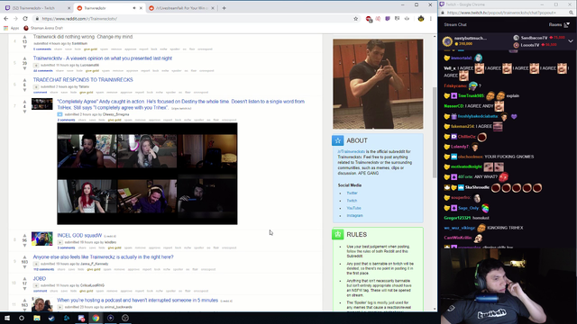The width and height of the screenshot is (577, 324).
Task: Downvote the JOBD post
Action: (x=24, y=289)
